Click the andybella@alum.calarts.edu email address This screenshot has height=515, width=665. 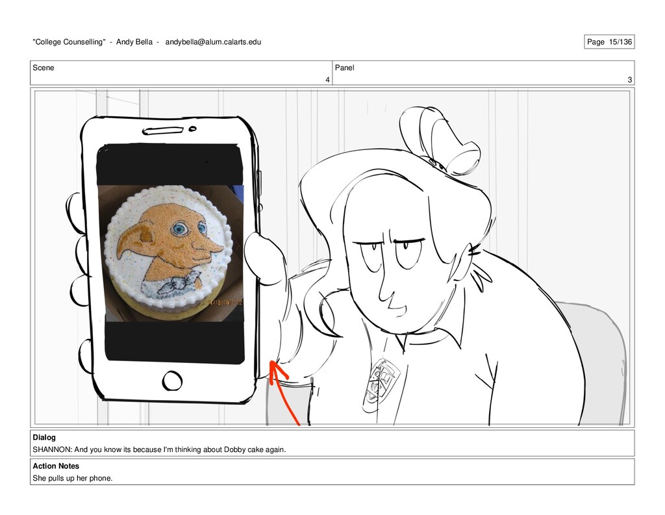point(213,42)
